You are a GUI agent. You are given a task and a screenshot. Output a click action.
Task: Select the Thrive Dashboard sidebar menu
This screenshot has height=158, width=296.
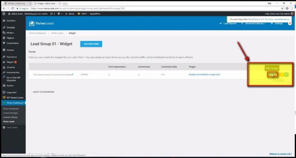coord(13,103)
